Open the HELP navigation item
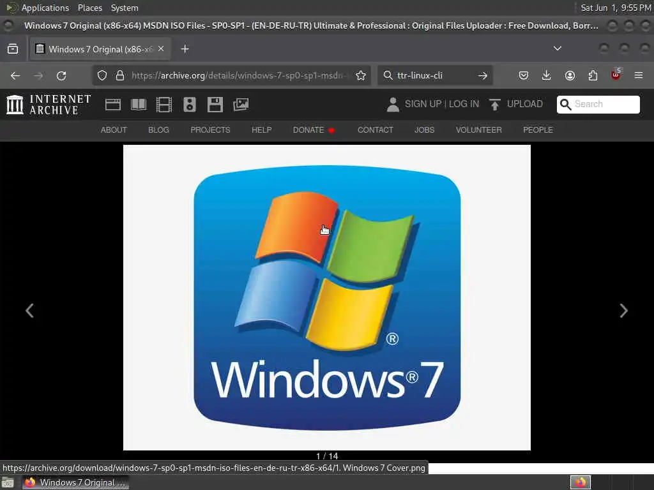The width and height of the screenshot is (654, 490). click(x=262, y=130)
